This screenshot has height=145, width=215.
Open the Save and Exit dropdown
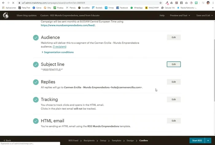205,15
